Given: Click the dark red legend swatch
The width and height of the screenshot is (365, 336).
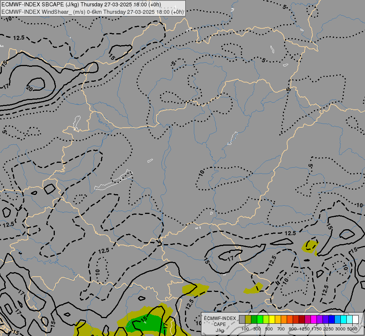Looking at the screenshot, I should (x=302, y=319).
